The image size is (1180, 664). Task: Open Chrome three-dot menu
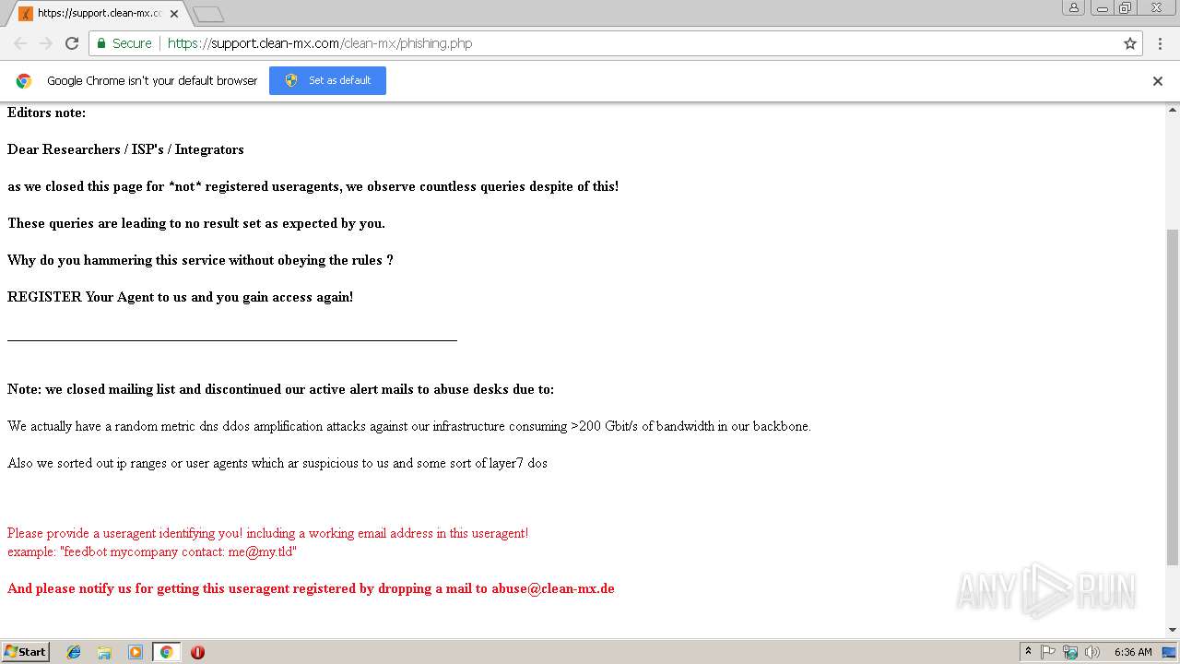tap(1160, 43)
